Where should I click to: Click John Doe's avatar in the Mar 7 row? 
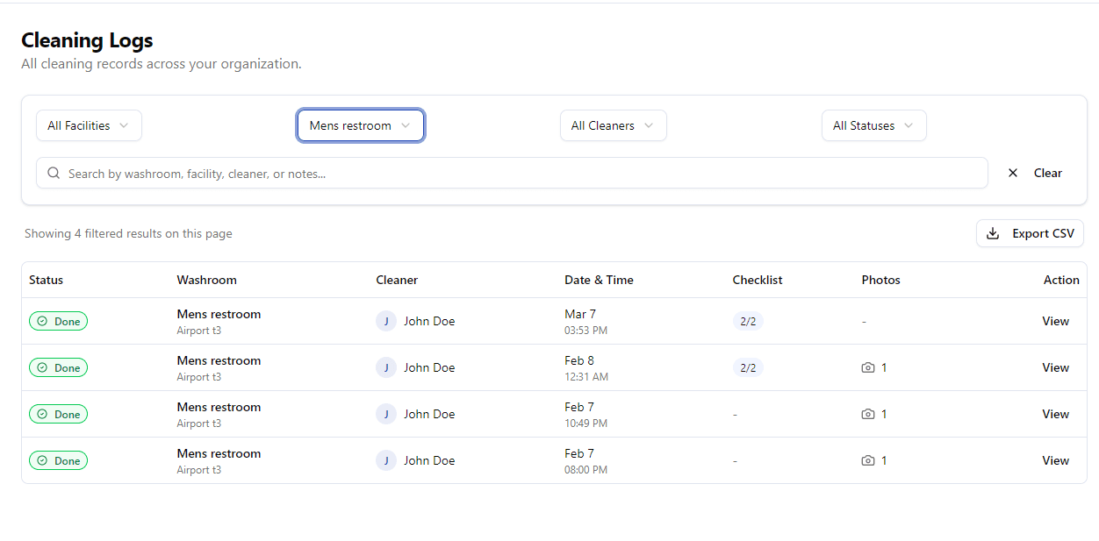click(386, 321)
